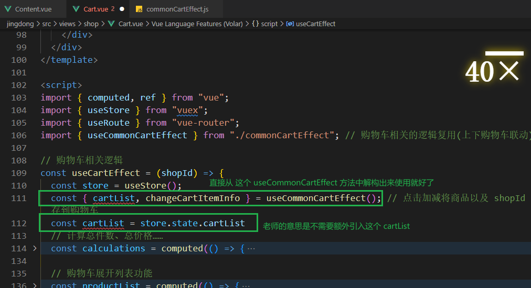
Task: Click line number 111 in the gutter
Action: [x=19, y=198]
